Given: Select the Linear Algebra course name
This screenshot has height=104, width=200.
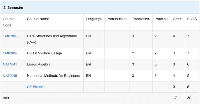Looking at the screenshot, I should (x=39, y=64).
